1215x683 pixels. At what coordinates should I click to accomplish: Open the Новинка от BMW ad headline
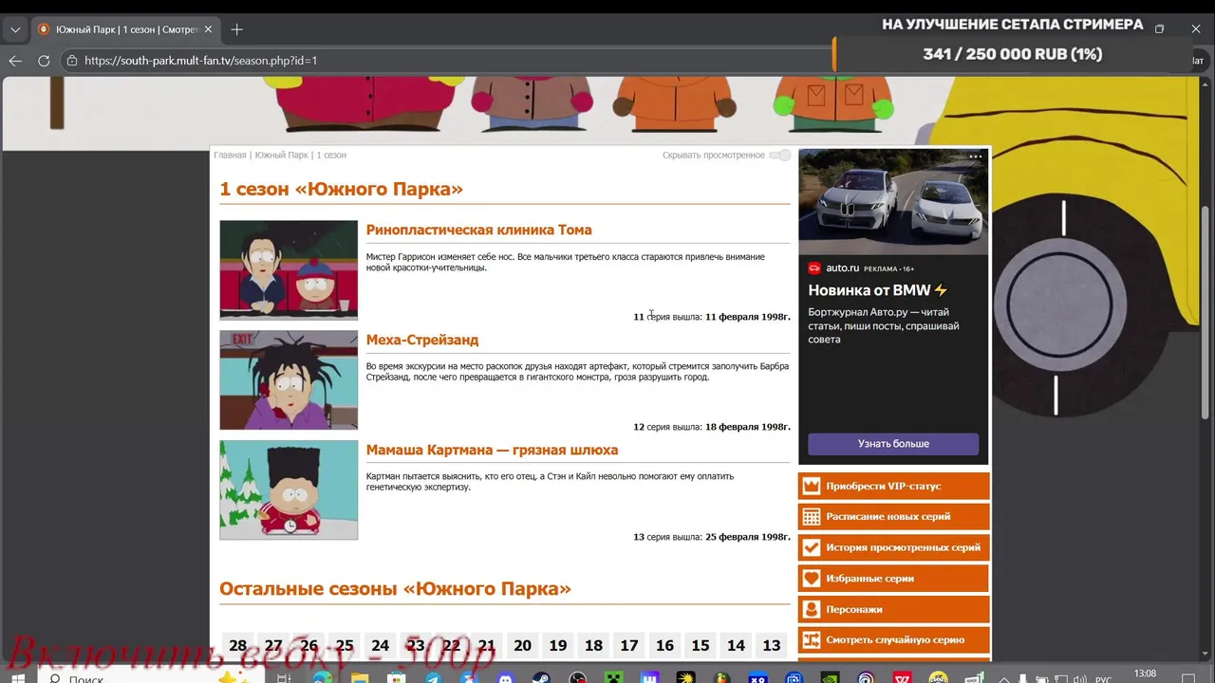click(878, 290)
